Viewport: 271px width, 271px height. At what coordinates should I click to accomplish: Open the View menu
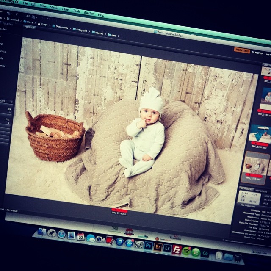coord(43,6)
